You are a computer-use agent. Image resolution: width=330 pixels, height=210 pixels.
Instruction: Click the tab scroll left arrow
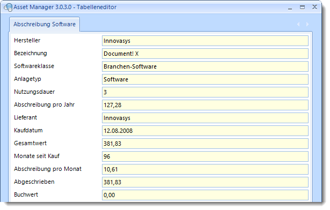[298, 24]
